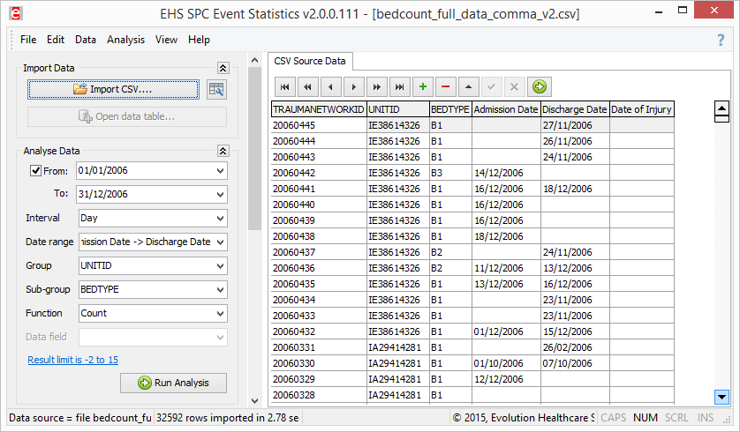740x432 pixels.
Task: Click the help question mark icon
Action: 721,40
